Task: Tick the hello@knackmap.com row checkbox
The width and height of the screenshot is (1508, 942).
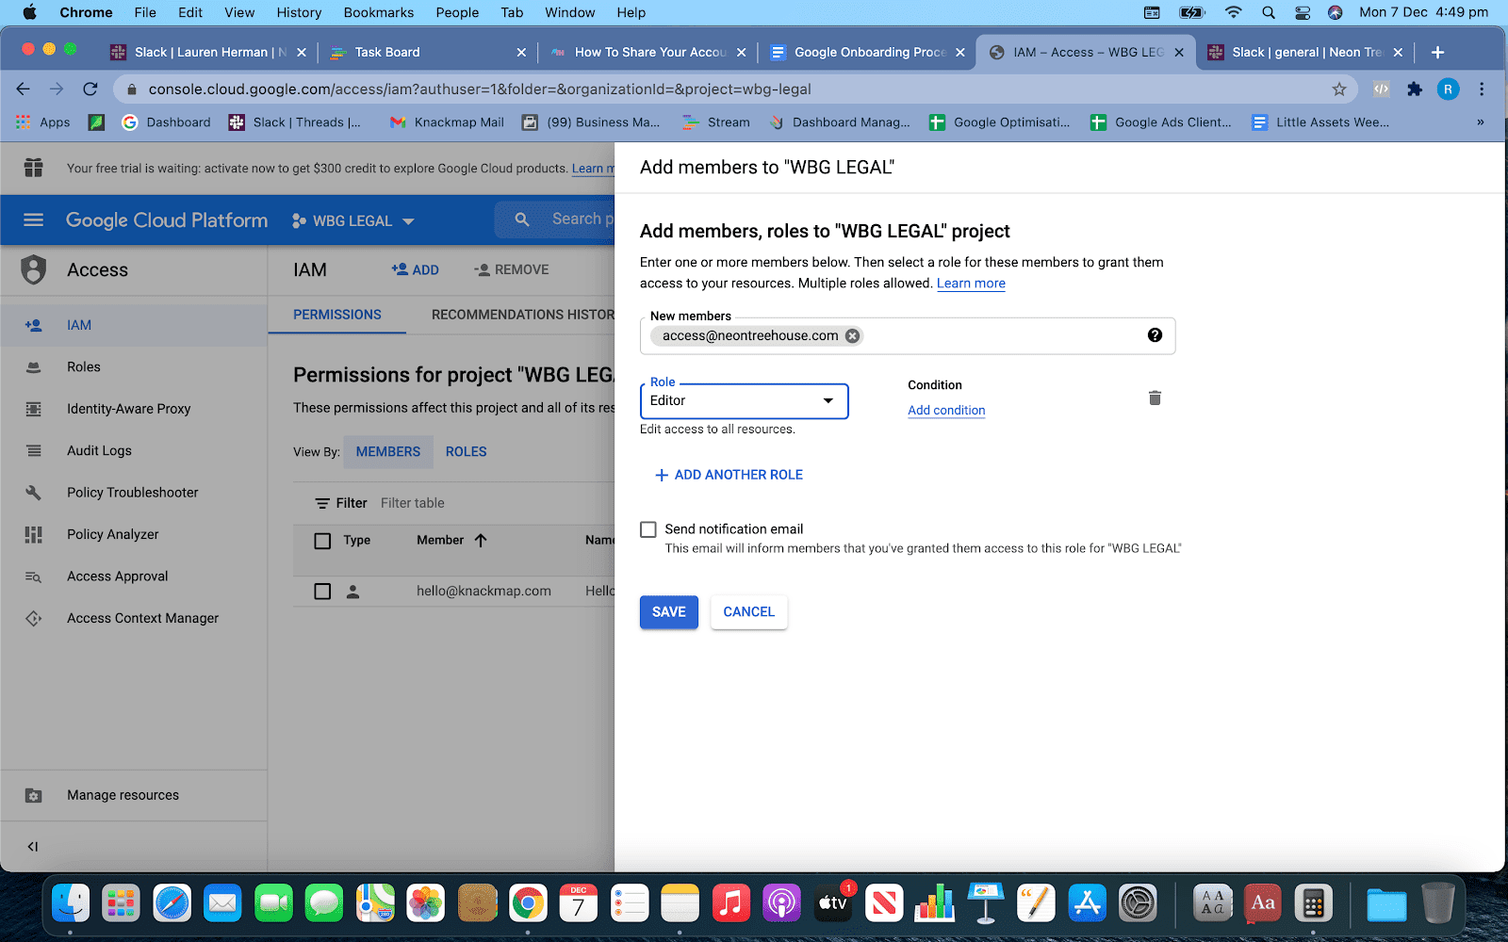Action: point(322,592)
